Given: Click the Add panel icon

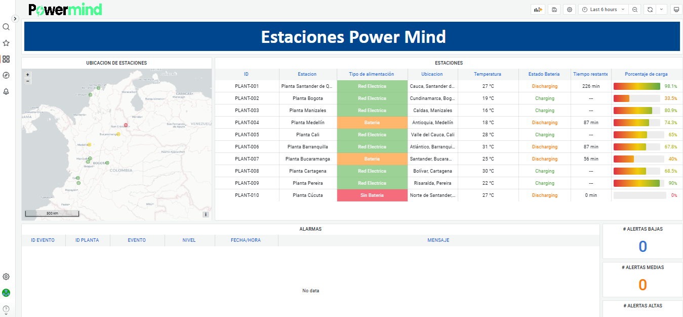Looking at the screenshot, I should (538, 10).
